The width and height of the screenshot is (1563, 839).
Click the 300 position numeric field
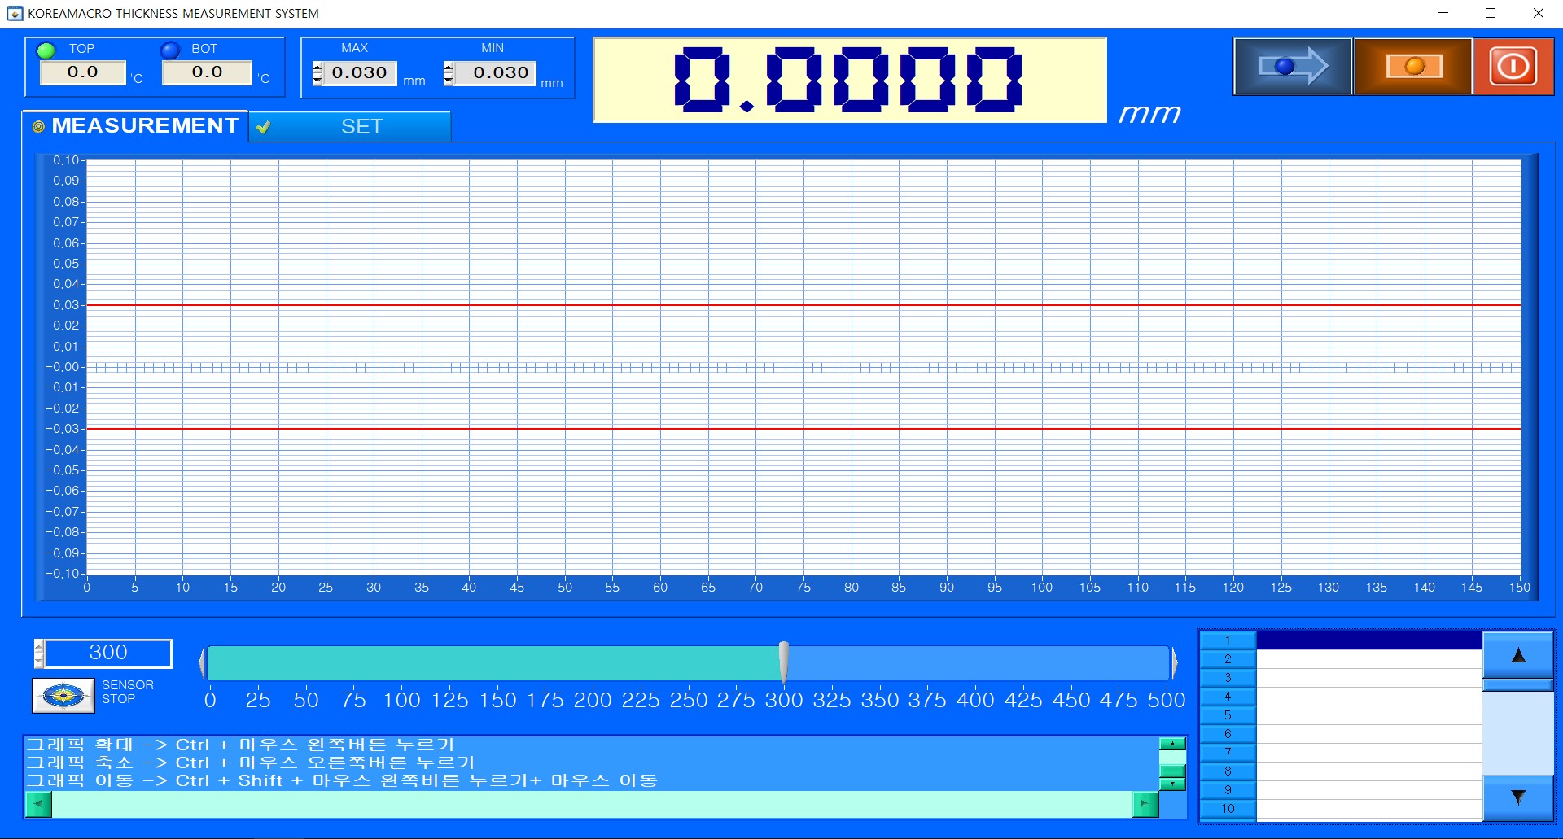tap(108, 653)
